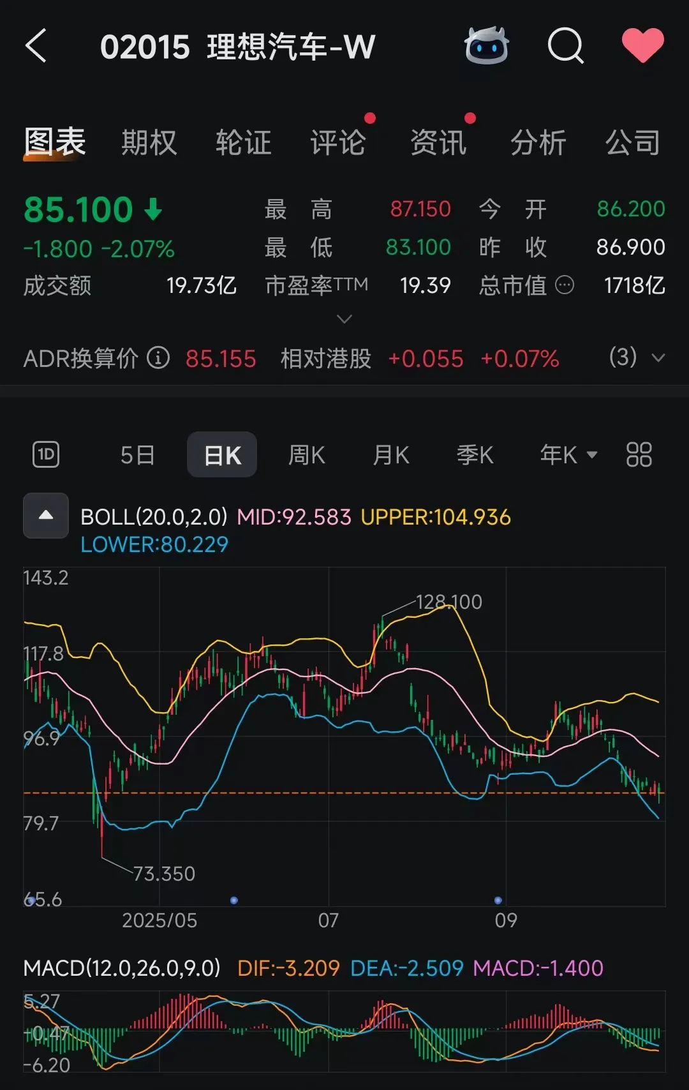Switch to the 公司 tab
This screenshot has width=689, height=1090.
point(633,142)
